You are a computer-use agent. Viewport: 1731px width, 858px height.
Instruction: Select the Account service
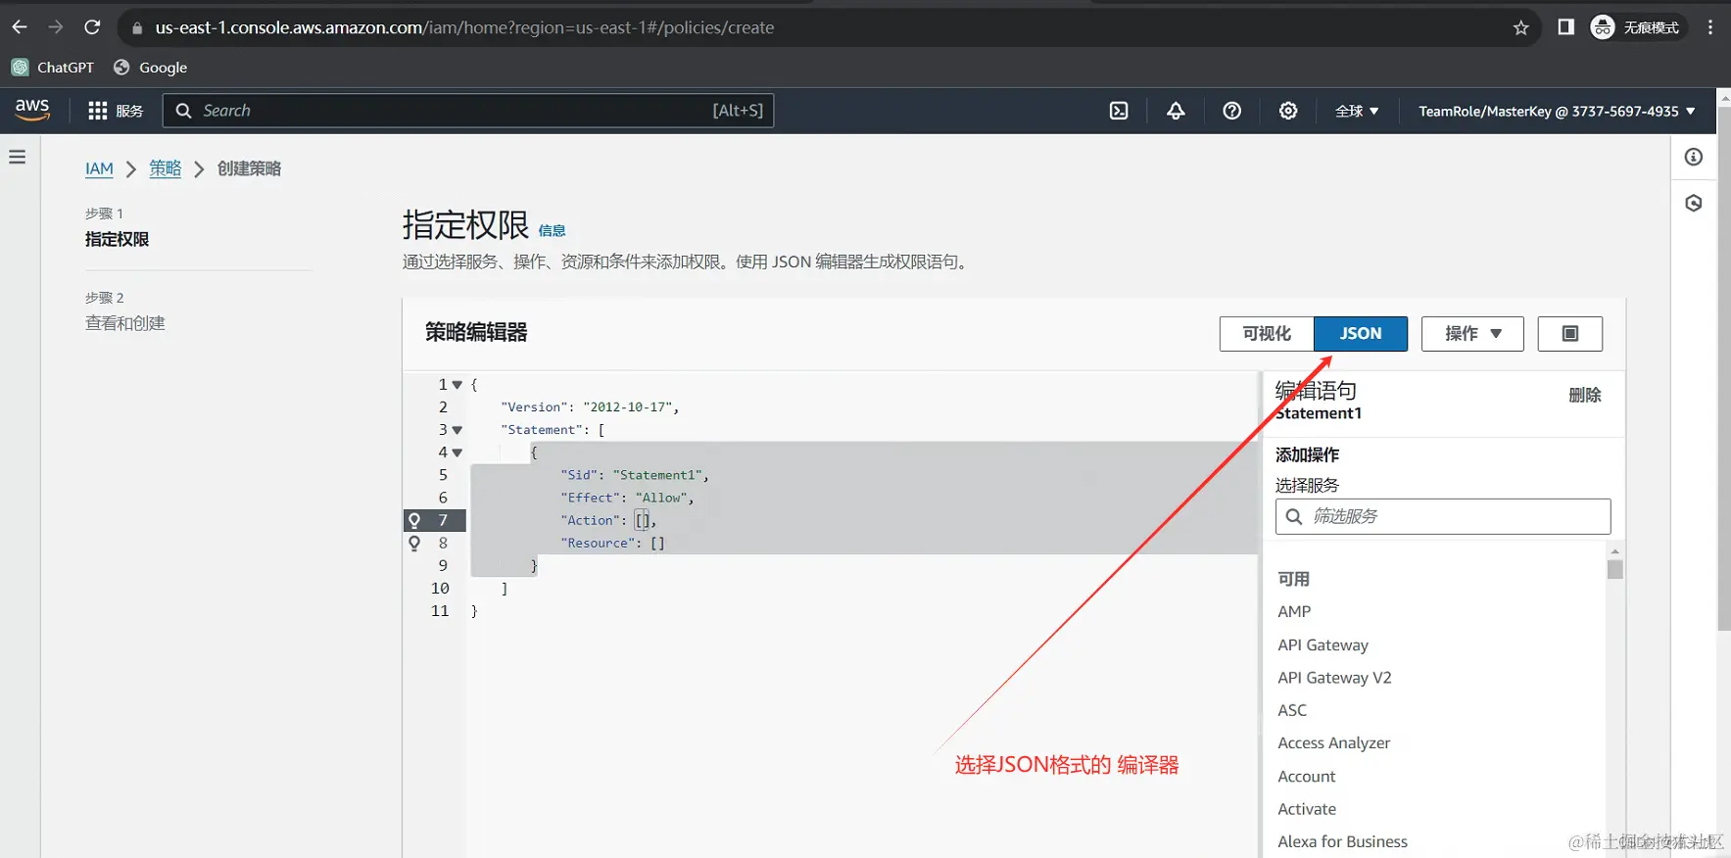click(1307, 776)
